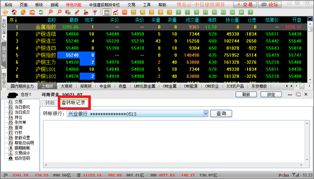
Task: Click the funnel filter icon
Action: [95, 12]
